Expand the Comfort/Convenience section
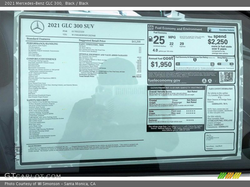250x187 pixels. [42, 59]
